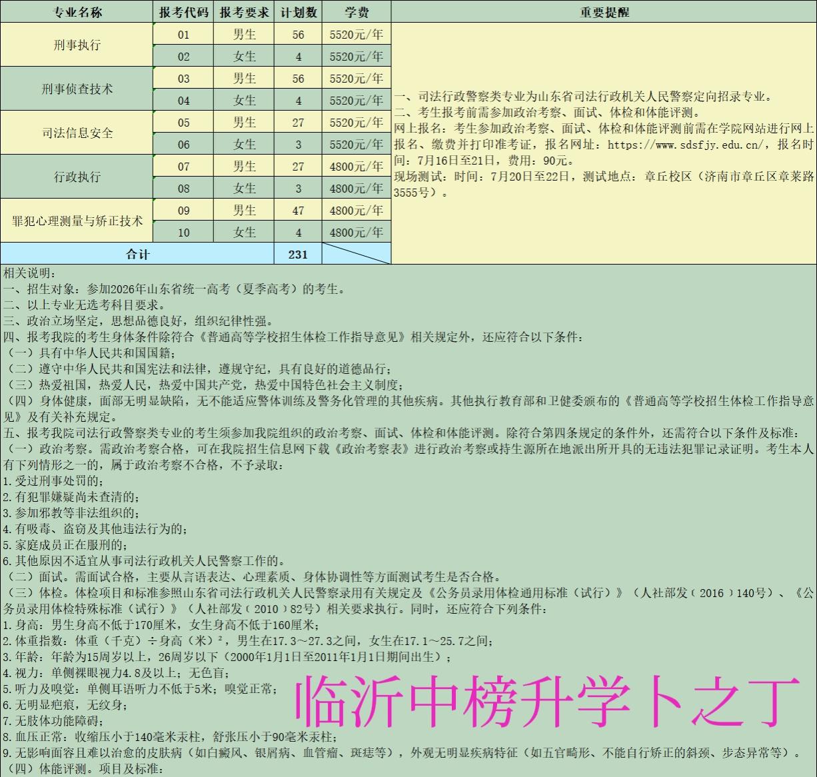Click the line 具有中华人民共和国国籍

[90, 353]
